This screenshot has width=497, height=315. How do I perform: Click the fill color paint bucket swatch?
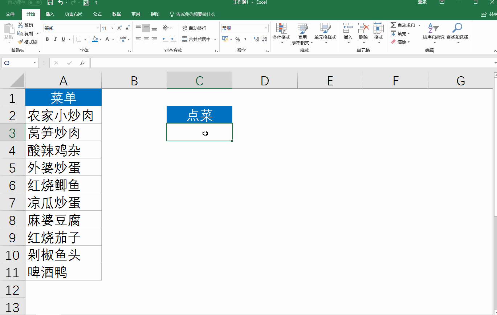click(95, 39)
